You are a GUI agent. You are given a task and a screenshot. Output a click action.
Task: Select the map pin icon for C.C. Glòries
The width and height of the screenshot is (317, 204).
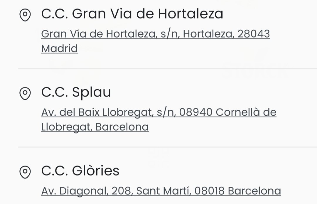point(25,172)
